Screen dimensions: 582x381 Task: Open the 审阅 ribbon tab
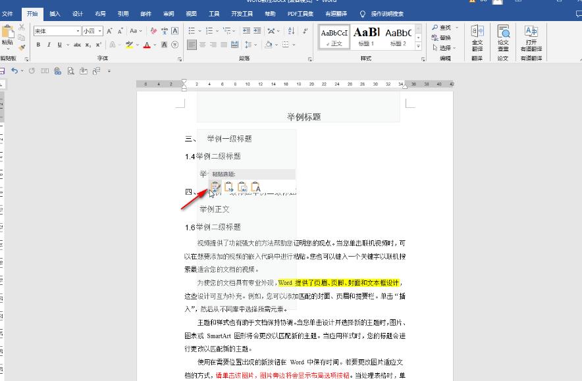[169, 13]
